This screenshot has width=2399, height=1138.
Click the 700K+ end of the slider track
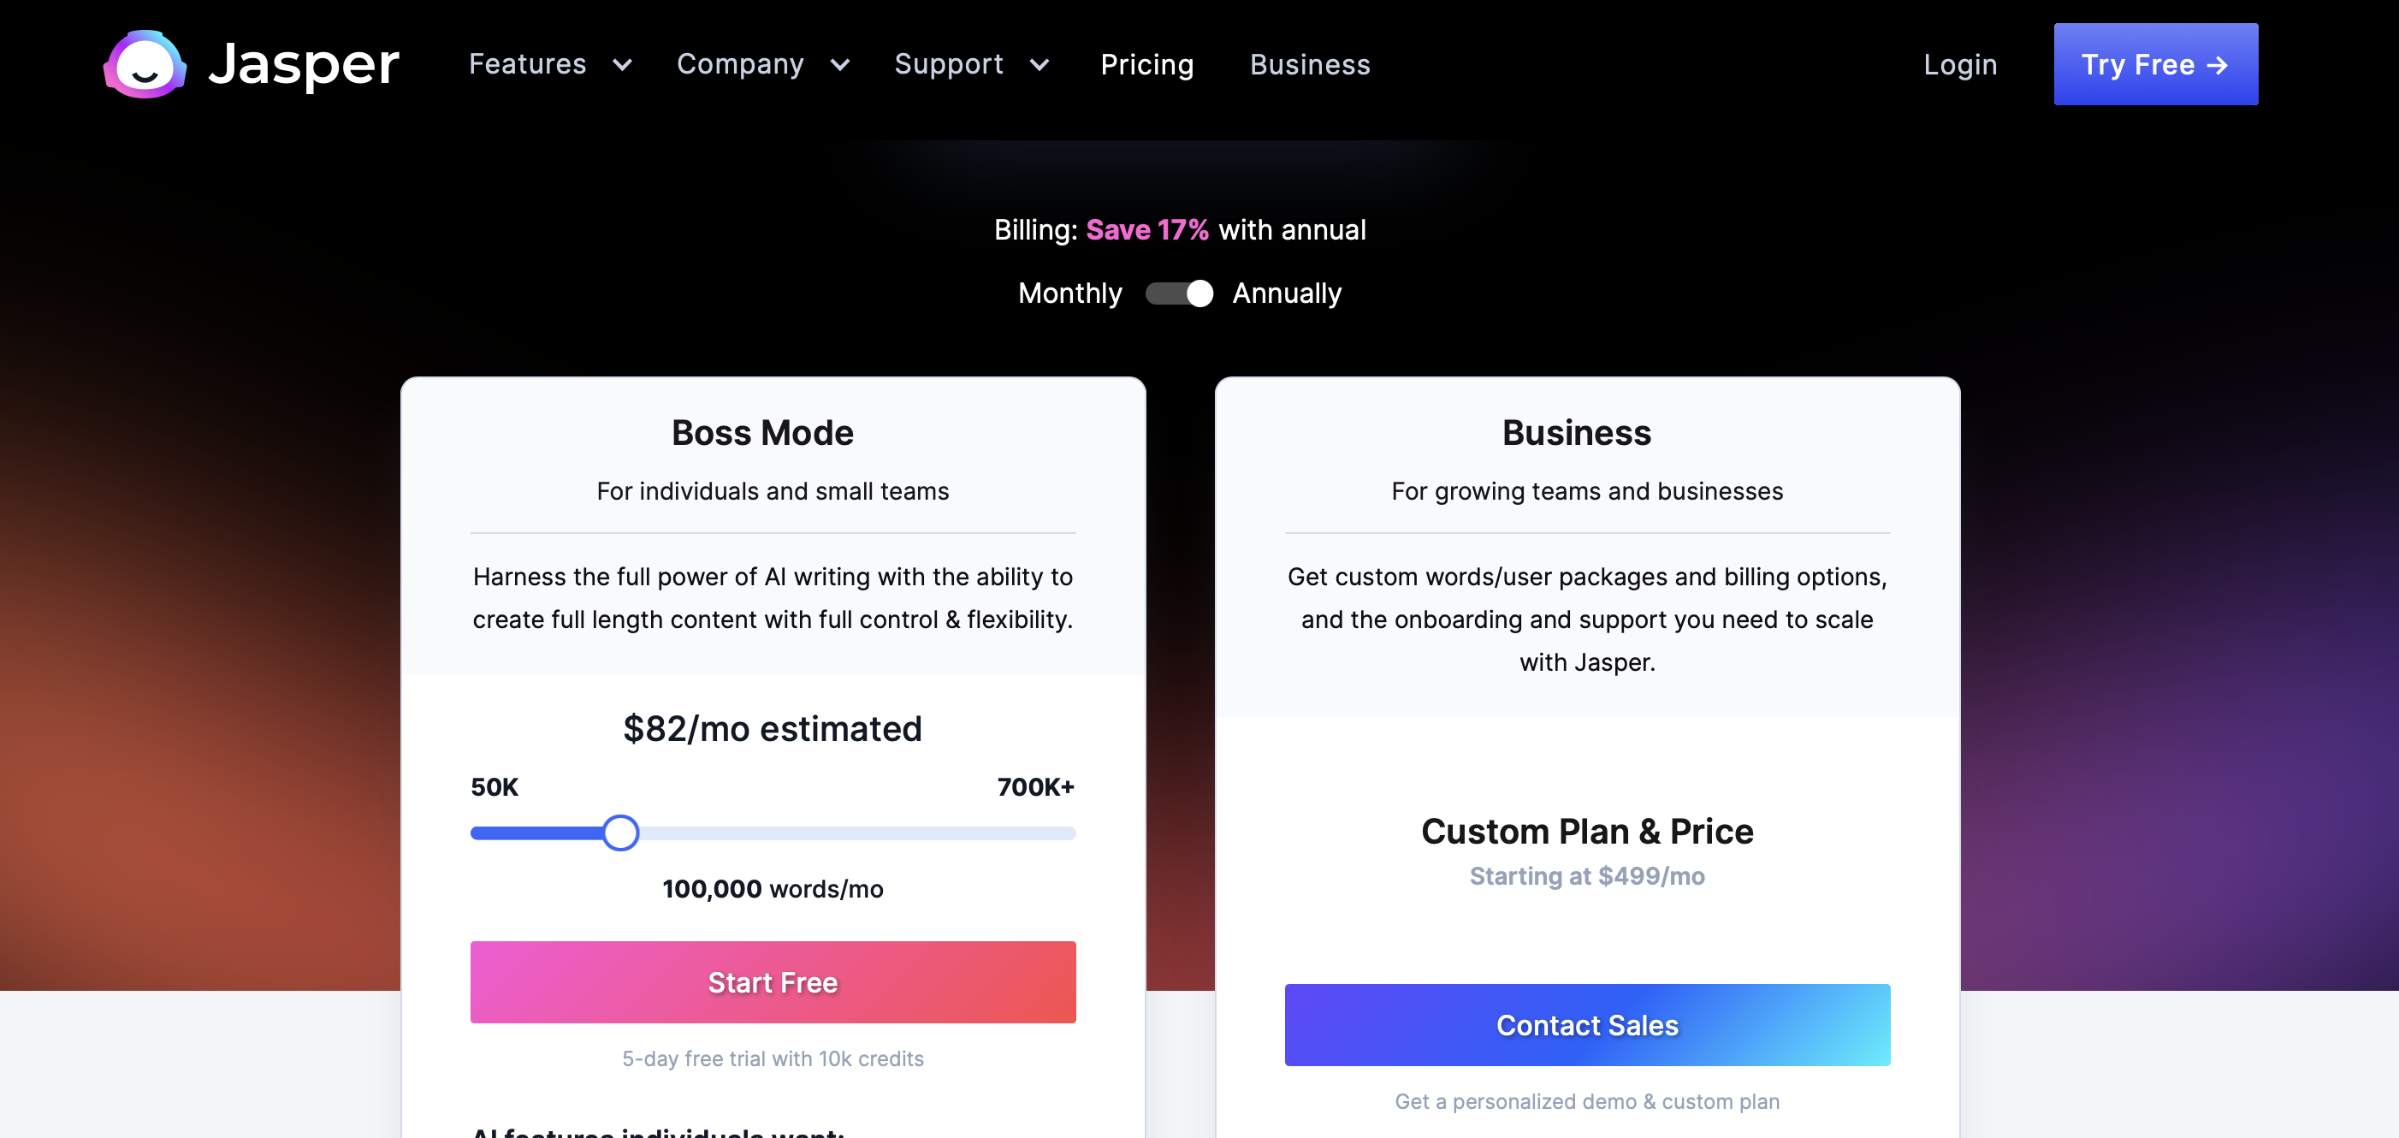click(1069, 833)
